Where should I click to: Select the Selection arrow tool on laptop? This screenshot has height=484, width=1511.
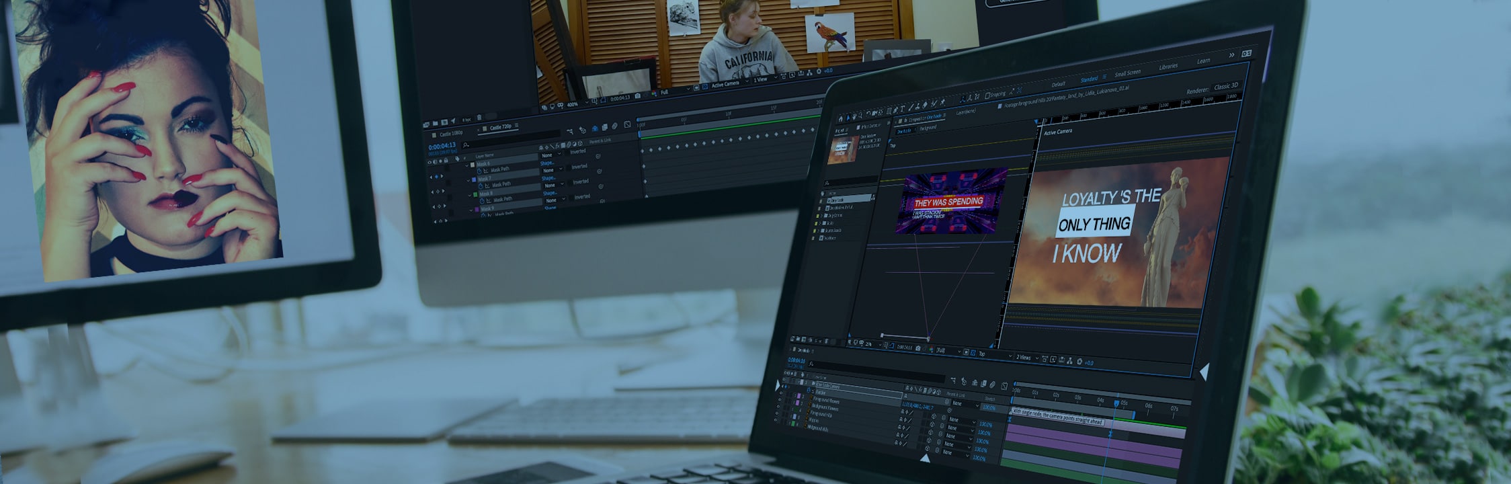click(848, 118)
